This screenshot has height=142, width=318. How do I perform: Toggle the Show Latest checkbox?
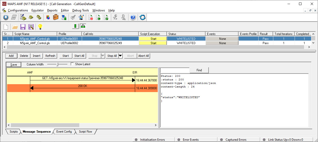[72, 64]
